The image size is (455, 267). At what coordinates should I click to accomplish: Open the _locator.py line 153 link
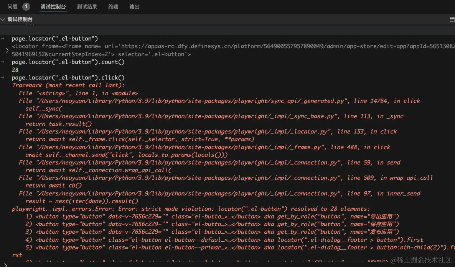[x=176, y=132]
